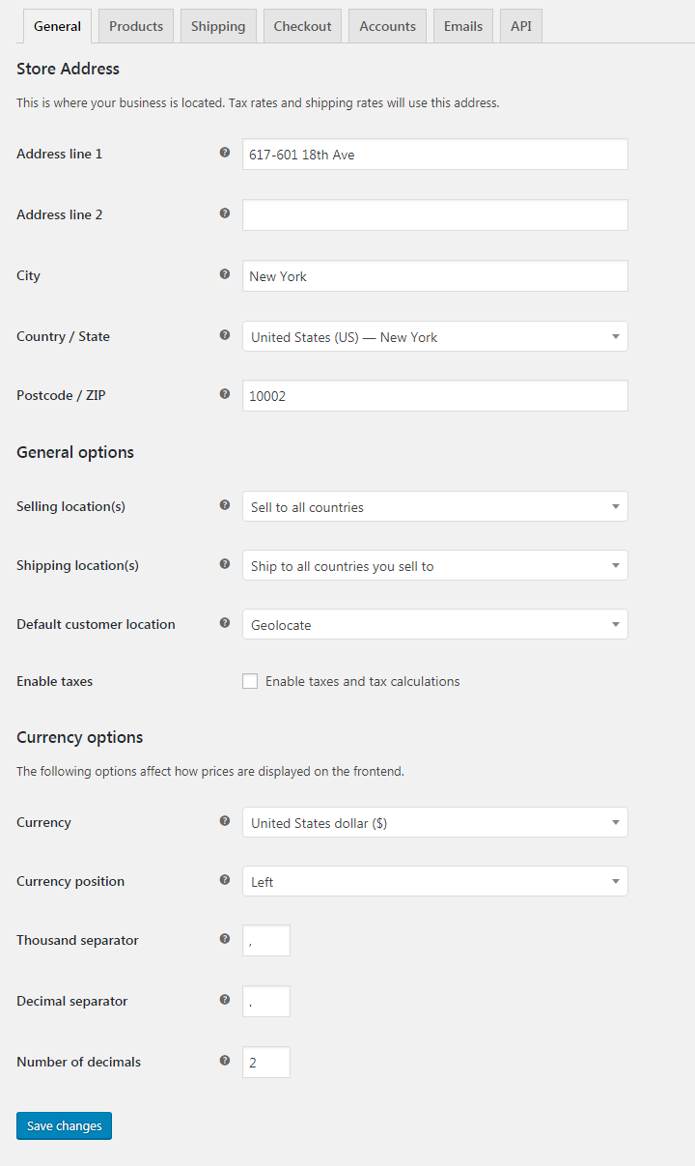Select the Shipping tab

pyautogui.click(x=218, y=26)
